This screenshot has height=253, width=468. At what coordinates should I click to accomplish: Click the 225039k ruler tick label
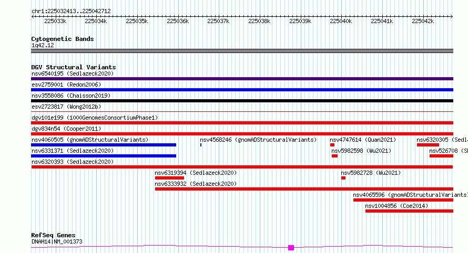[x=300, y=21]
